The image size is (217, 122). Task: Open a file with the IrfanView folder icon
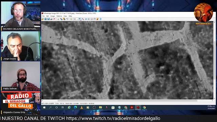pyautogui.click(x=43, y=19)
